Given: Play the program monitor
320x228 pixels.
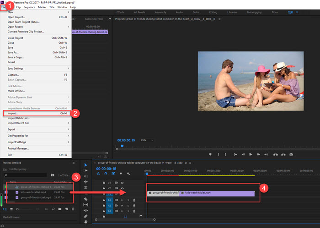Looking at the screenshot, I should [251, 154].
